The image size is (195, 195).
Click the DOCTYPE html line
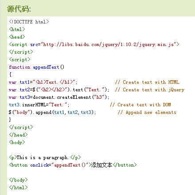click(29, 22)
